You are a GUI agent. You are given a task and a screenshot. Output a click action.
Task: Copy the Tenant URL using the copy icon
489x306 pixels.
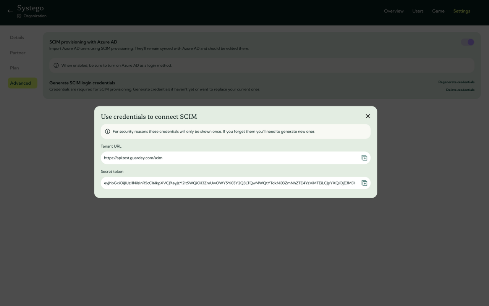point(364,157)
